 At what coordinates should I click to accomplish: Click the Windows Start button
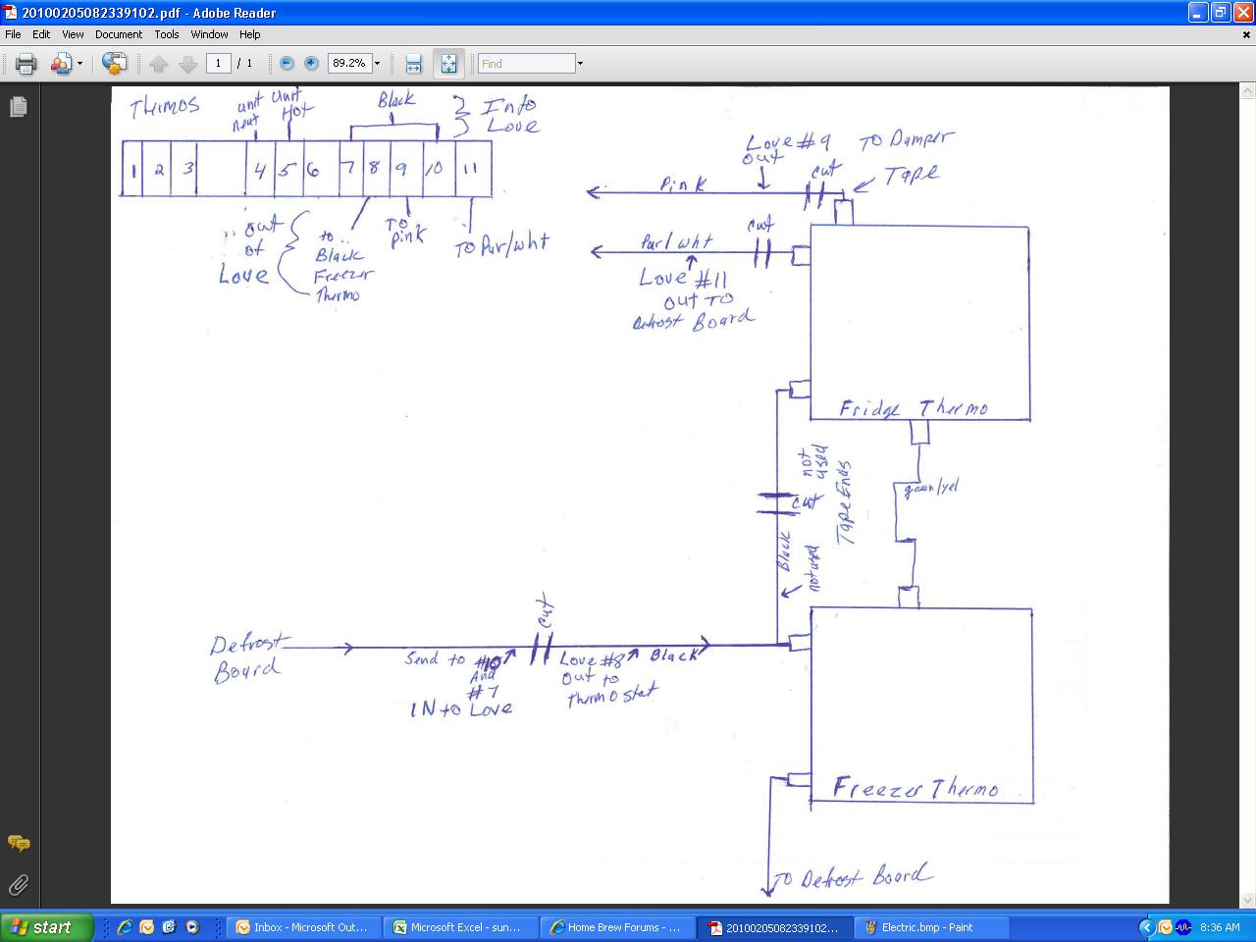(x=47, y=927)
